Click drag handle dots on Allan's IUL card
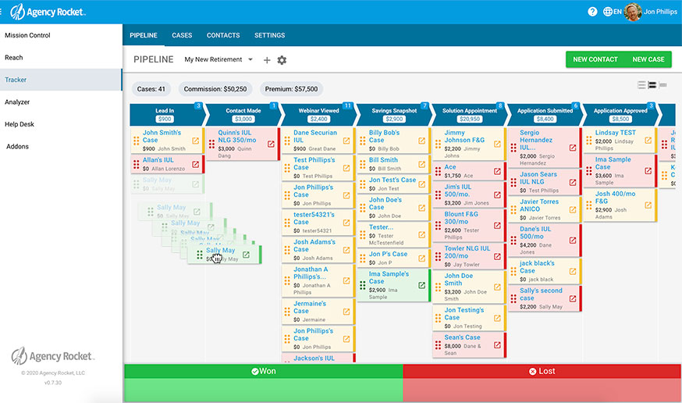 137,164
